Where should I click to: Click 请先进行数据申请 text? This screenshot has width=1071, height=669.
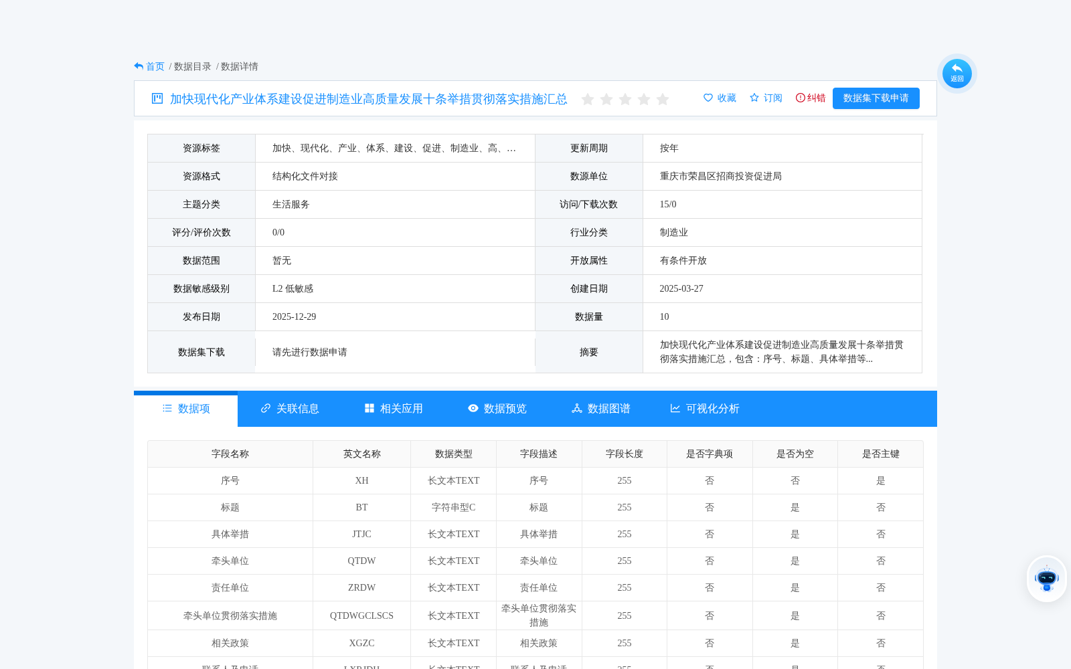[310, 353]
